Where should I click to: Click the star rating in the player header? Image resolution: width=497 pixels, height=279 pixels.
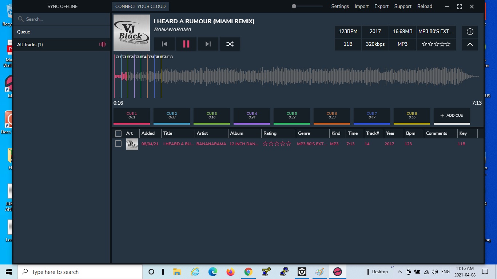pyautogui.click(x=436, y=44)
